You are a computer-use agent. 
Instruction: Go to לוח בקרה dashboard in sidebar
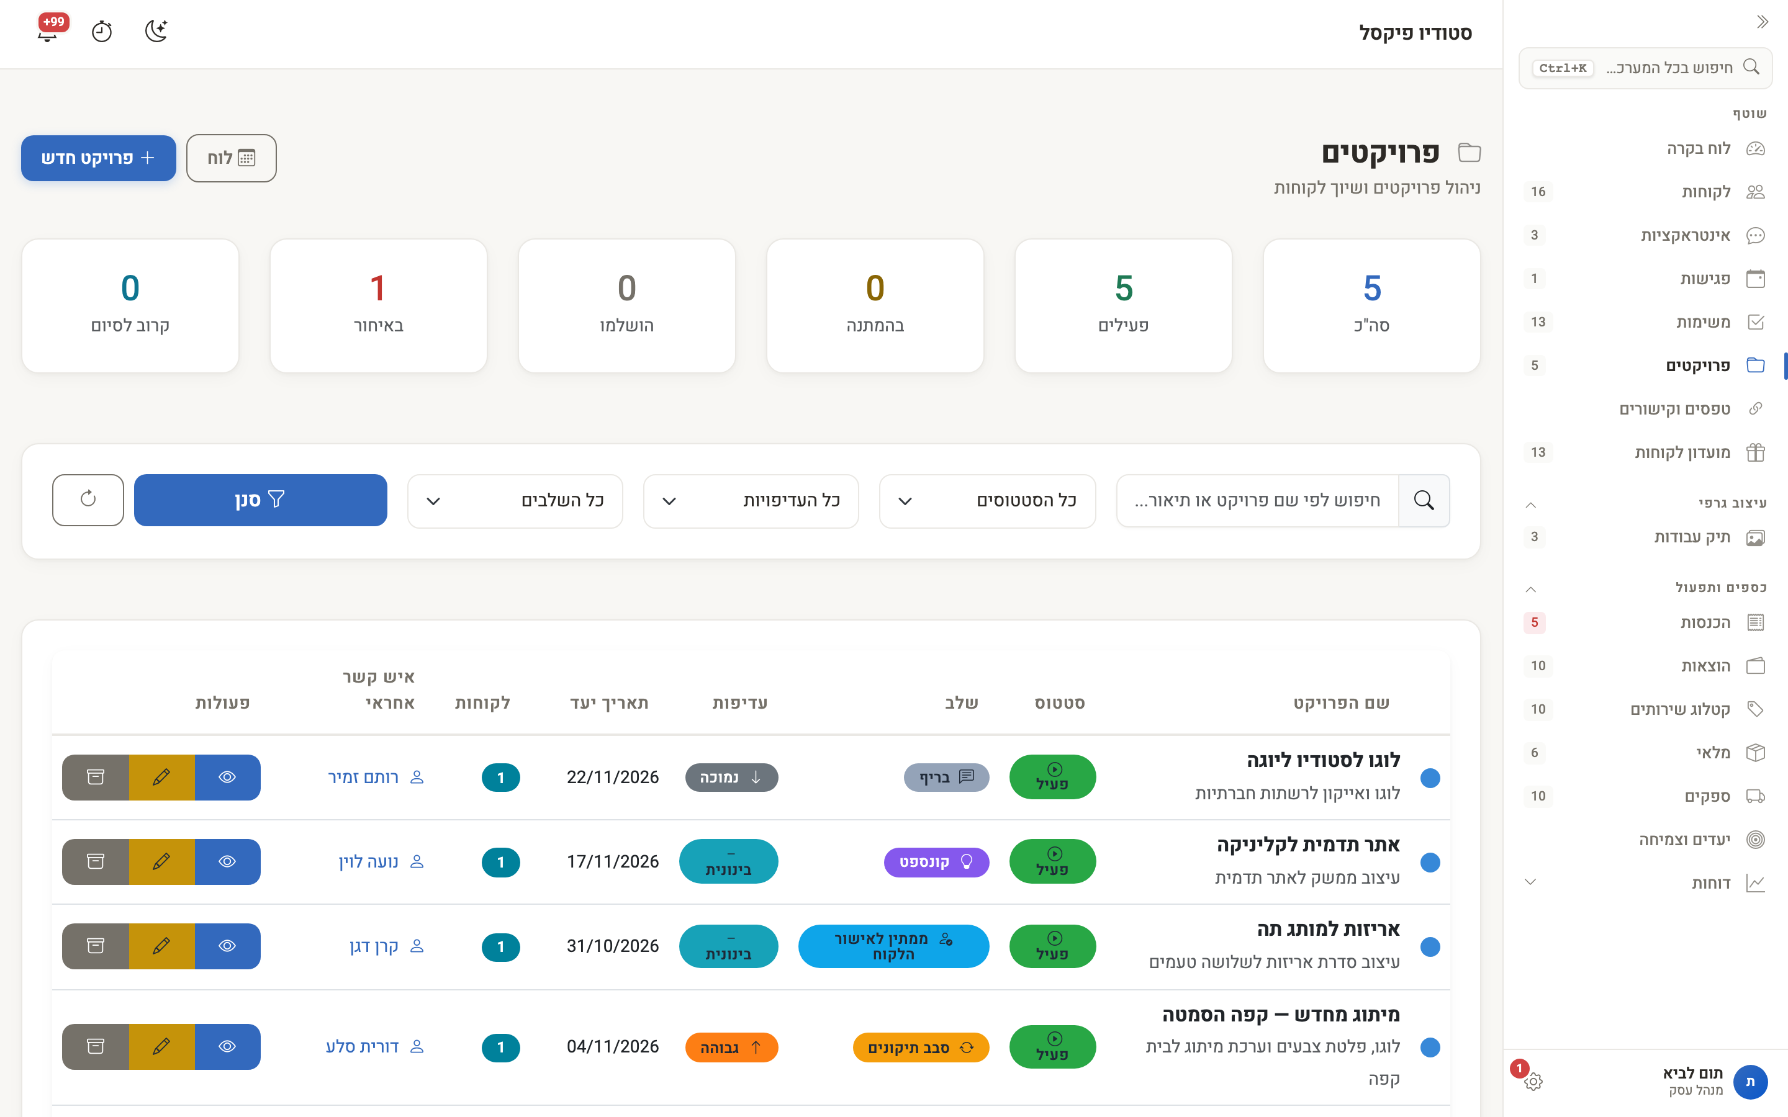(1645, 148)
